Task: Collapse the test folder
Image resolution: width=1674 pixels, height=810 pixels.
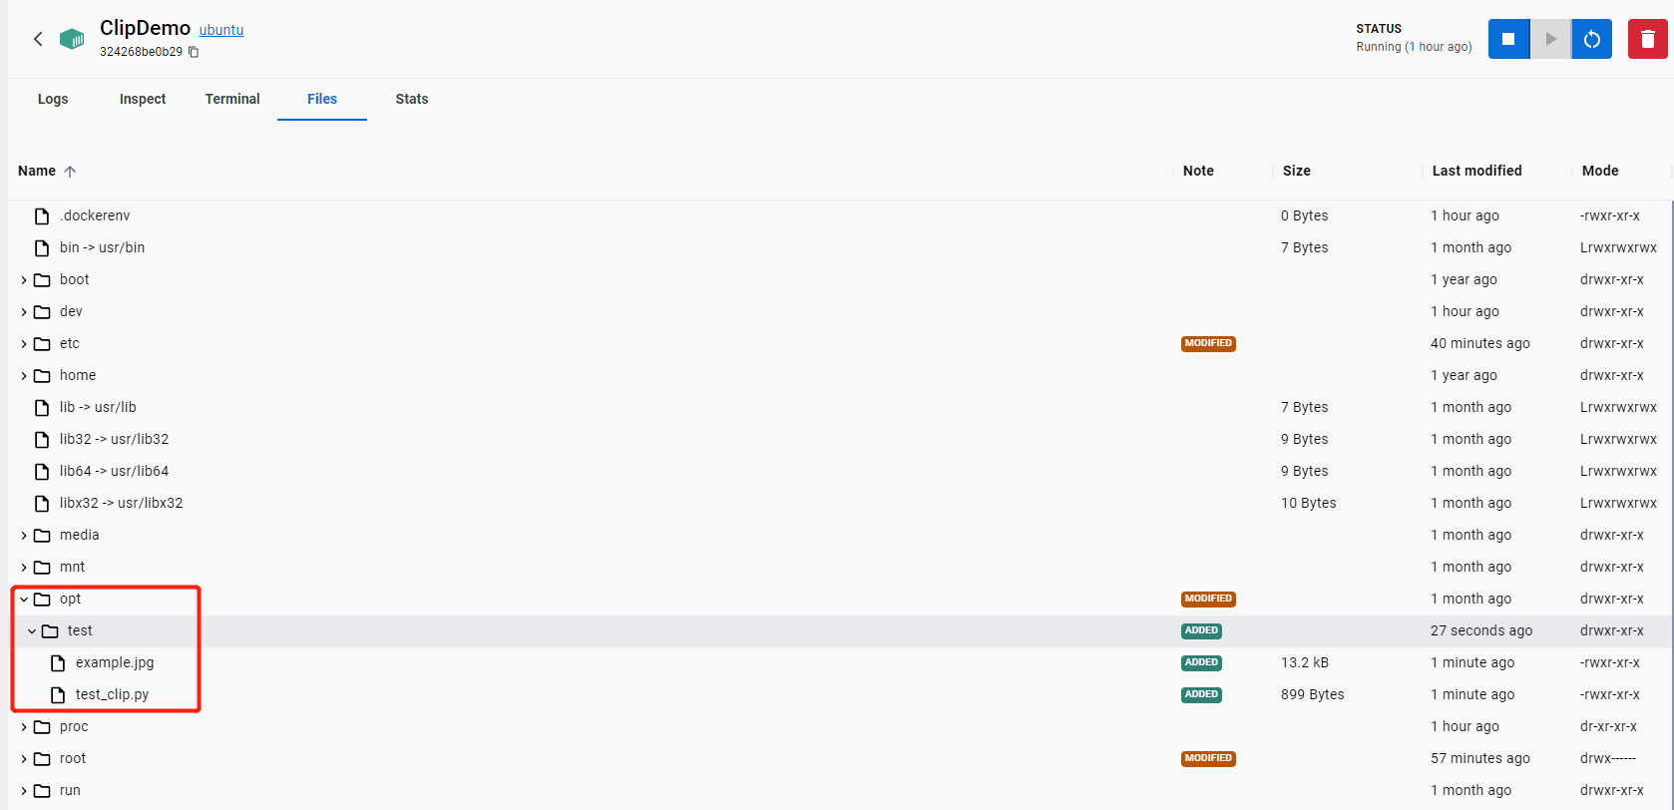Action: 32,631
